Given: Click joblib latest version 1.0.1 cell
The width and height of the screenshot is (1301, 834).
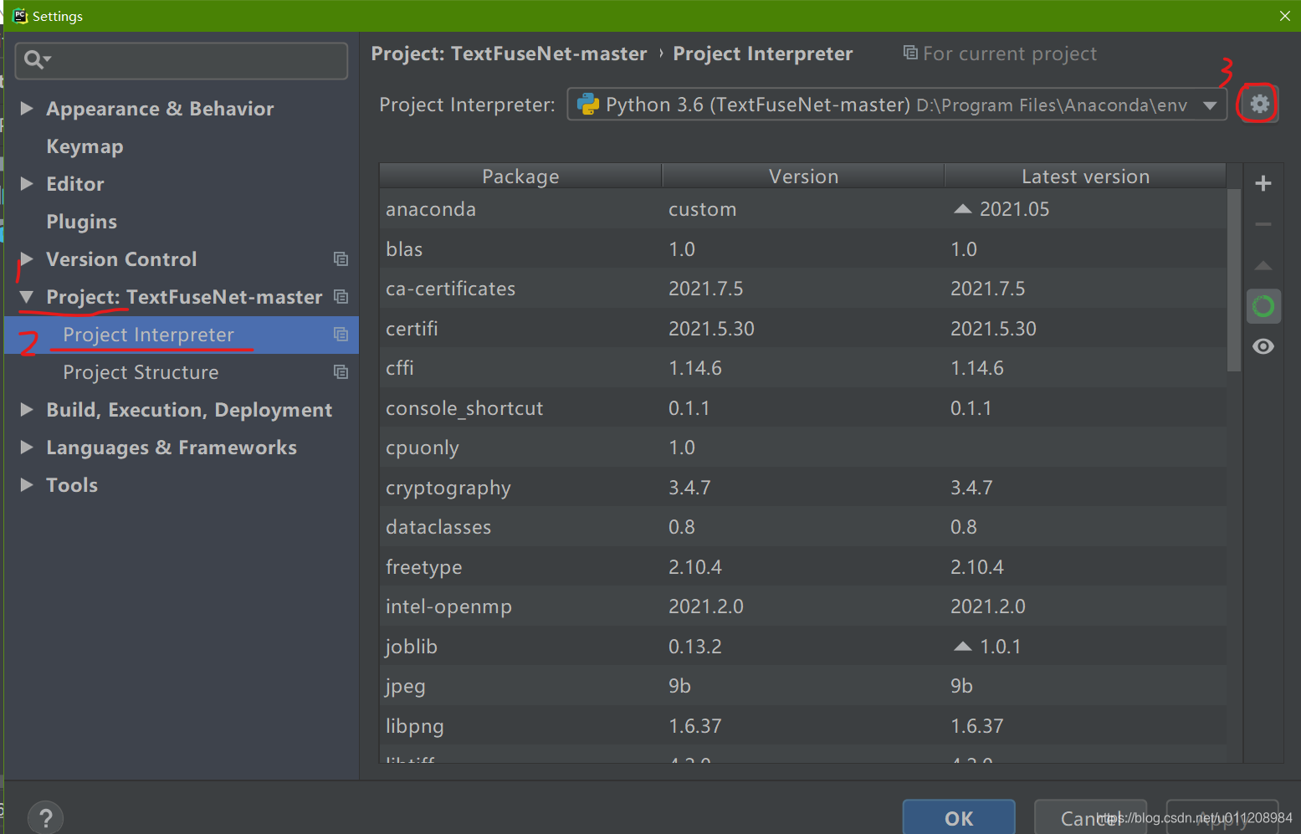Looking at the screenshot, I should pos(1085,647).
